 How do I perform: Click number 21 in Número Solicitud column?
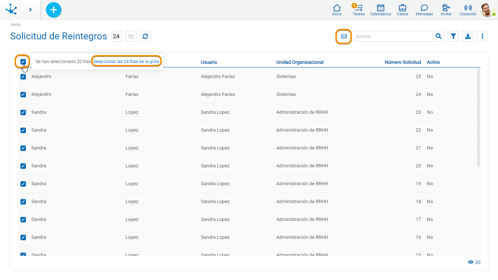418,148
